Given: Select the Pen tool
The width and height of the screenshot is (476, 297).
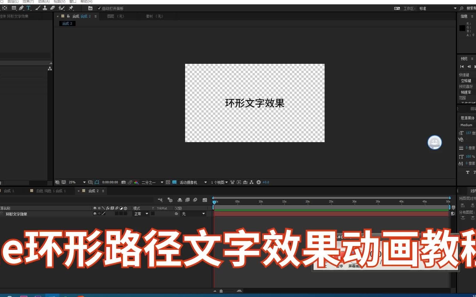Looking at the screenshot, I should click(x=21, y=8).
